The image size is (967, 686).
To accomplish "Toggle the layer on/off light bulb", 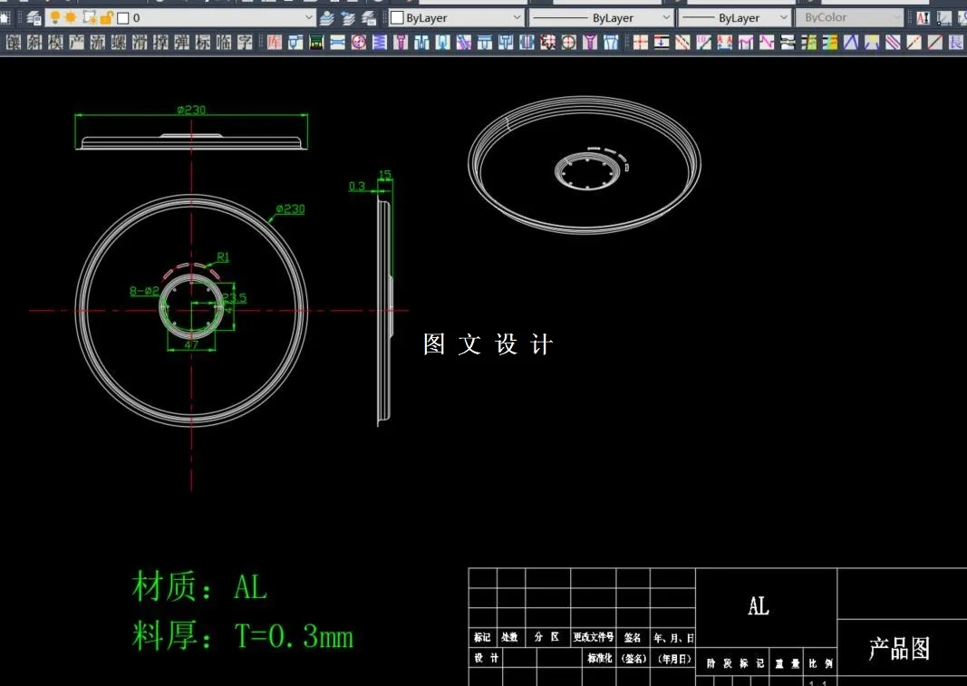I will 55,17.
